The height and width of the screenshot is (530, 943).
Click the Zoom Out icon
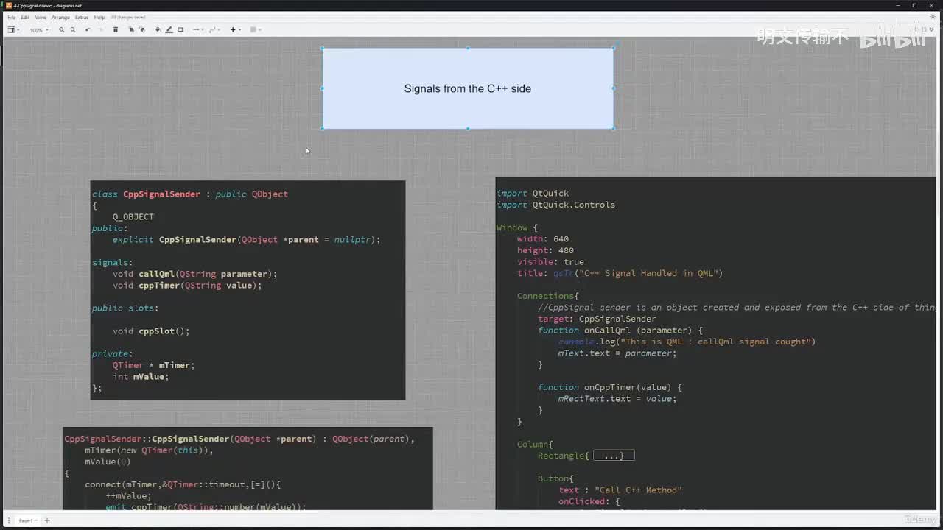[72, 30]
